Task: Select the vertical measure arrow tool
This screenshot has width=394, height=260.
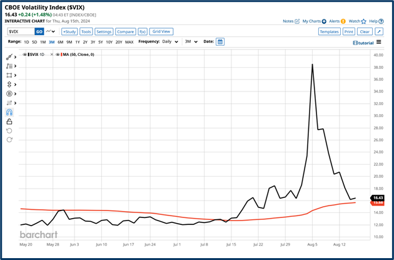Action: click(x=9, y=85)
